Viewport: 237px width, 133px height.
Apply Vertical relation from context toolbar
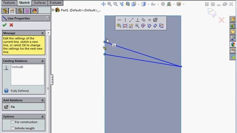(125, 20)
